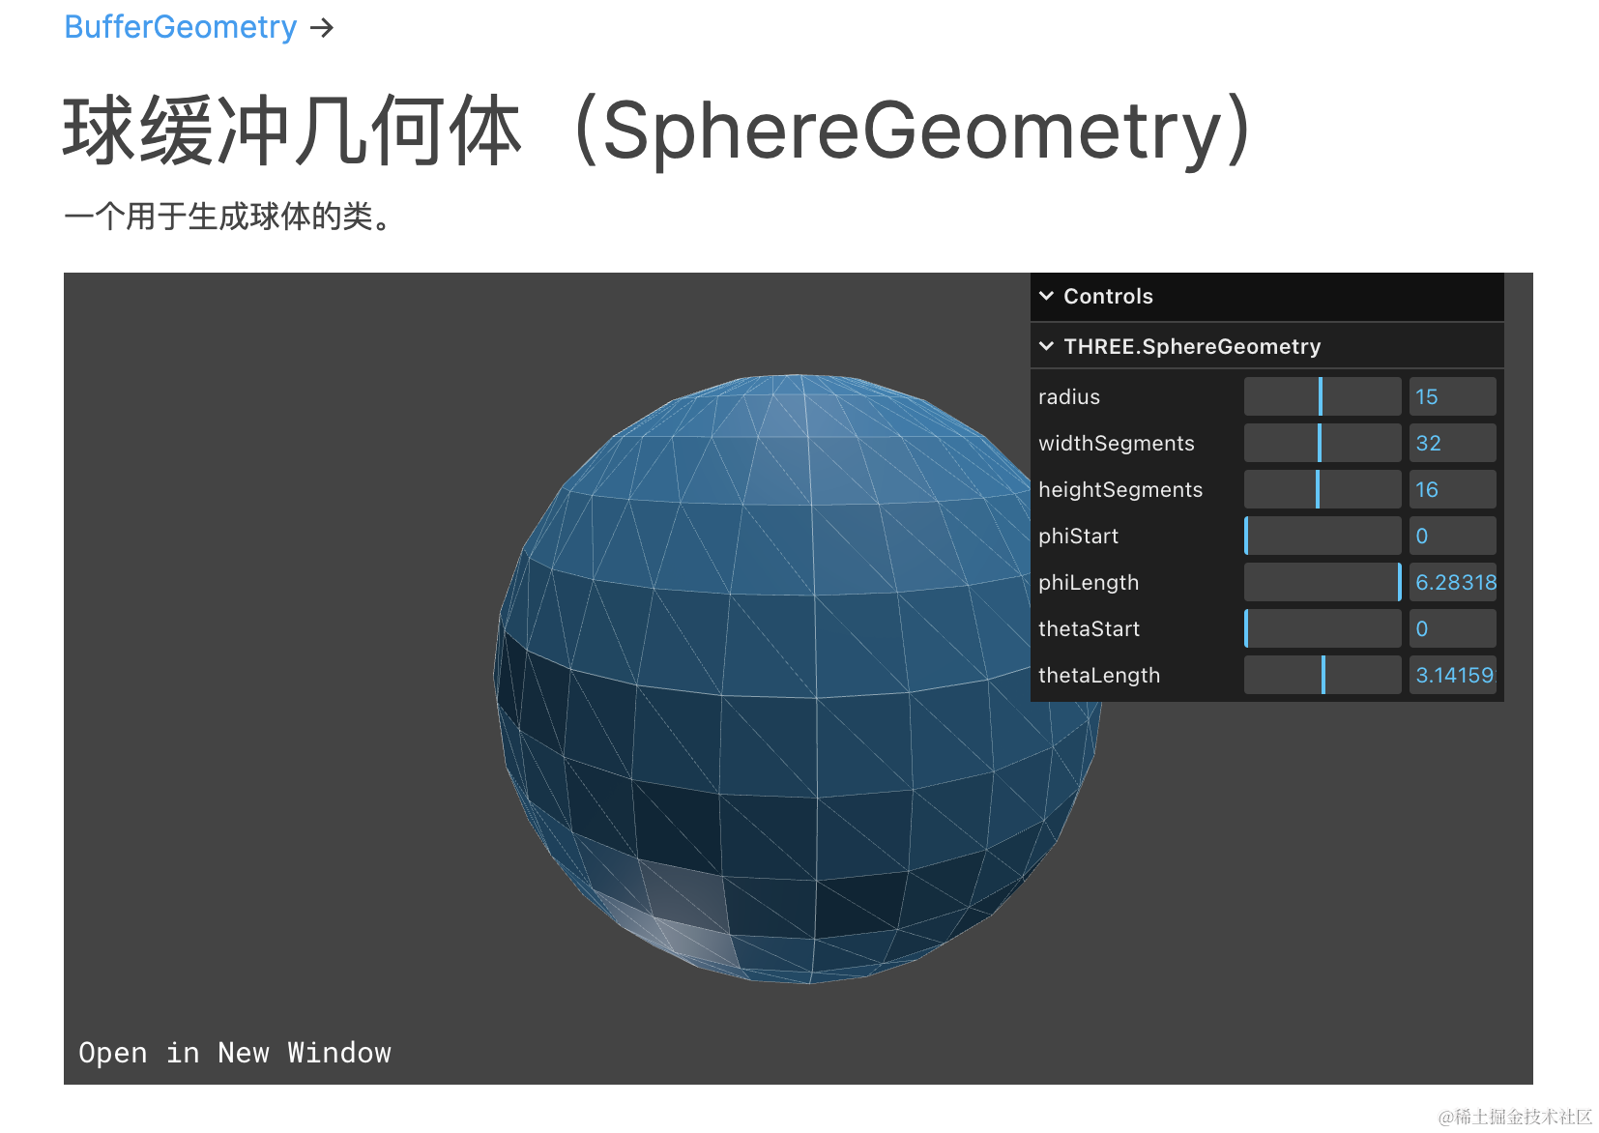Click the THREE.SphereGeometry folder title
Image resolution: width=1599 pixels, height=1133 pixels.
click(1192, 346)
